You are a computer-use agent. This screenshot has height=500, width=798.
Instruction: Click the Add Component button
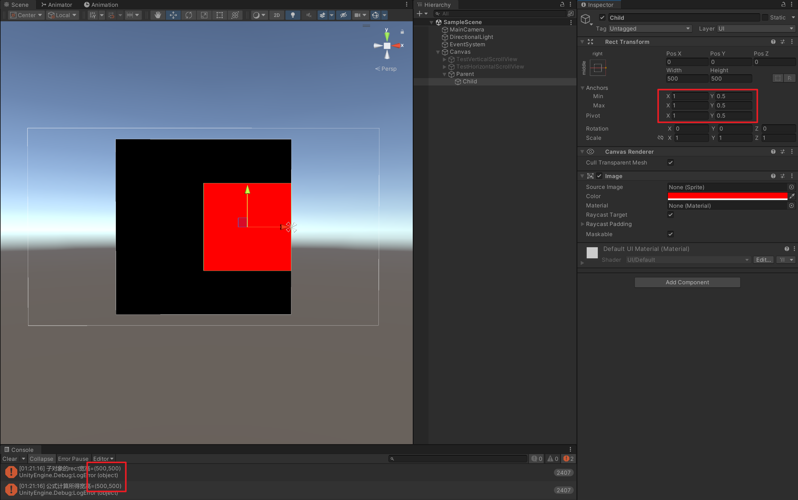click(687, 282)
